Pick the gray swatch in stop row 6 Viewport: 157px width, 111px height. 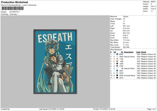click(x=117, y=66)
